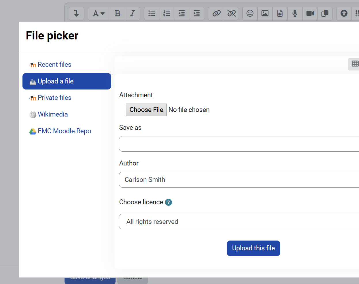Start audio recording with microphone icon
This screenshot has height=284, width=359.
(x=295, y=14)
